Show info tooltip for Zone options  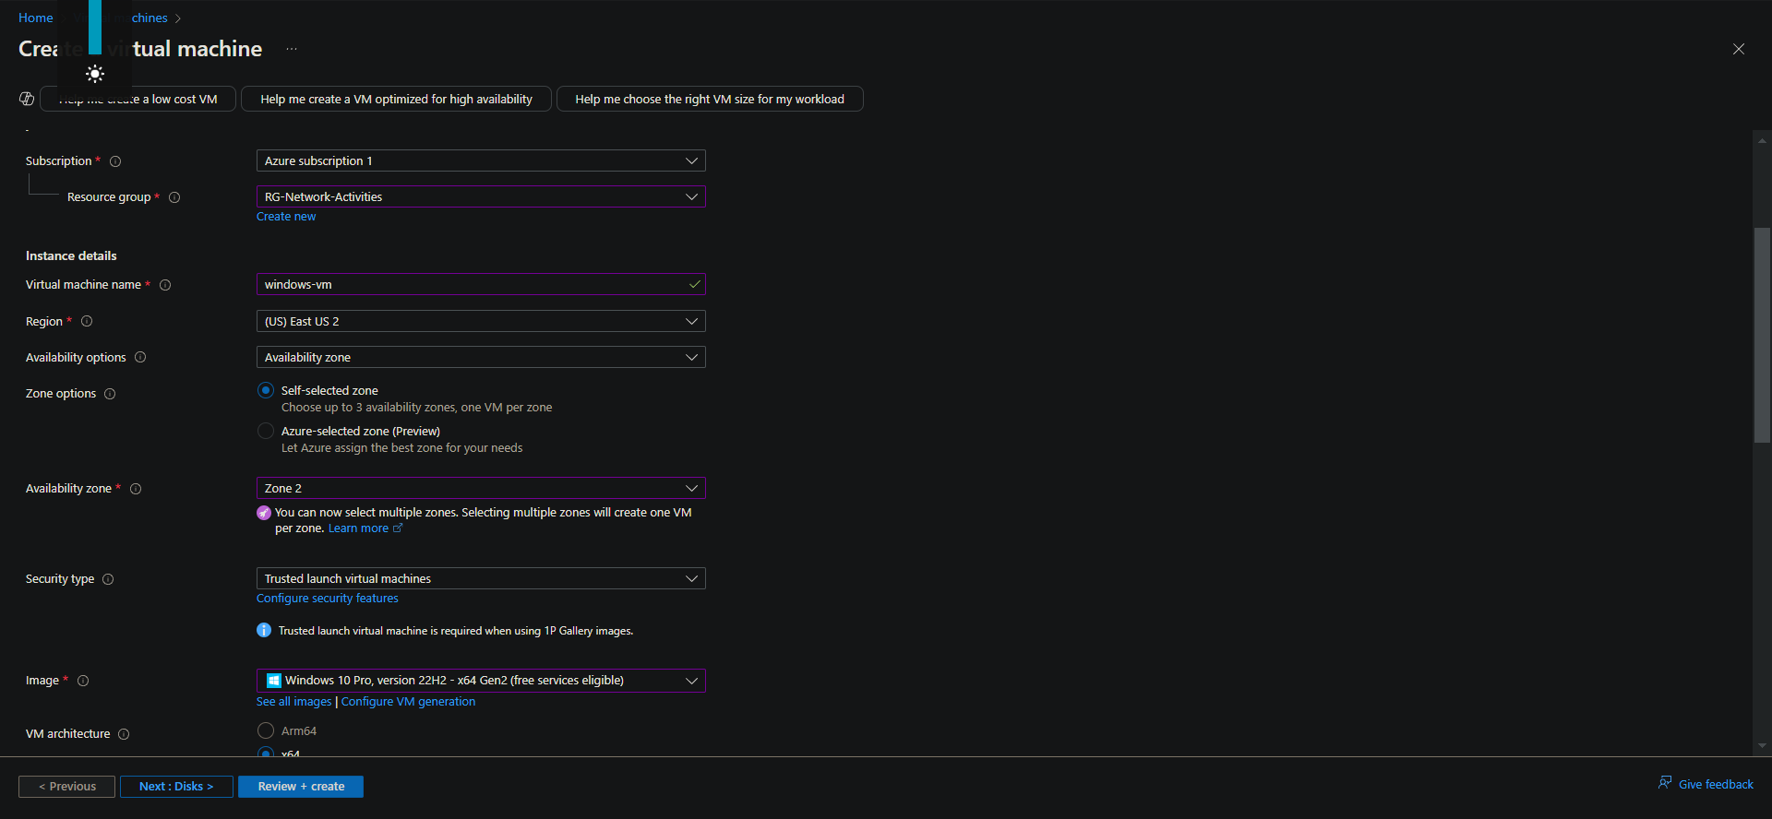110,394
